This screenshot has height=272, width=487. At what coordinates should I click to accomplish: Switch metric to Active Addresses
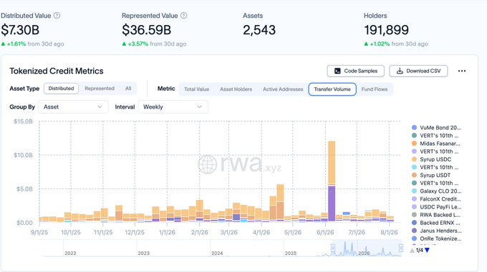[283, 89]
